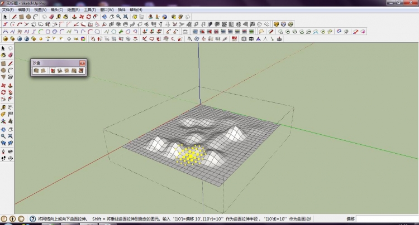Screen dimensions: 419x225
Task: Open the 工具(T) tools menu
Action: coord(90,10)
